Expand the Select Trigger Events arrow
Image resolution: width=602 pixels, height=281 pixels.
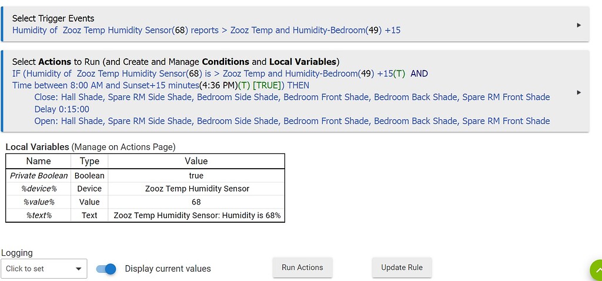click(x=578, y=25)
